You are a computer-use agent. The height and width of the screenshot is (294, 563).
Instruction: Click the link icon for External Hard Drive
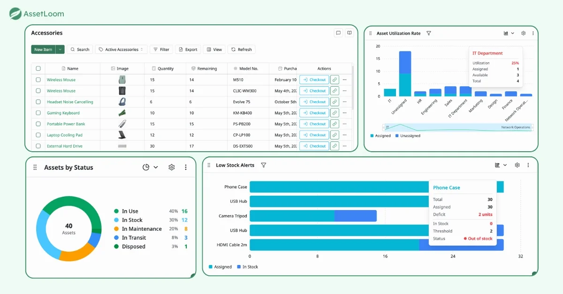[335, 146]
